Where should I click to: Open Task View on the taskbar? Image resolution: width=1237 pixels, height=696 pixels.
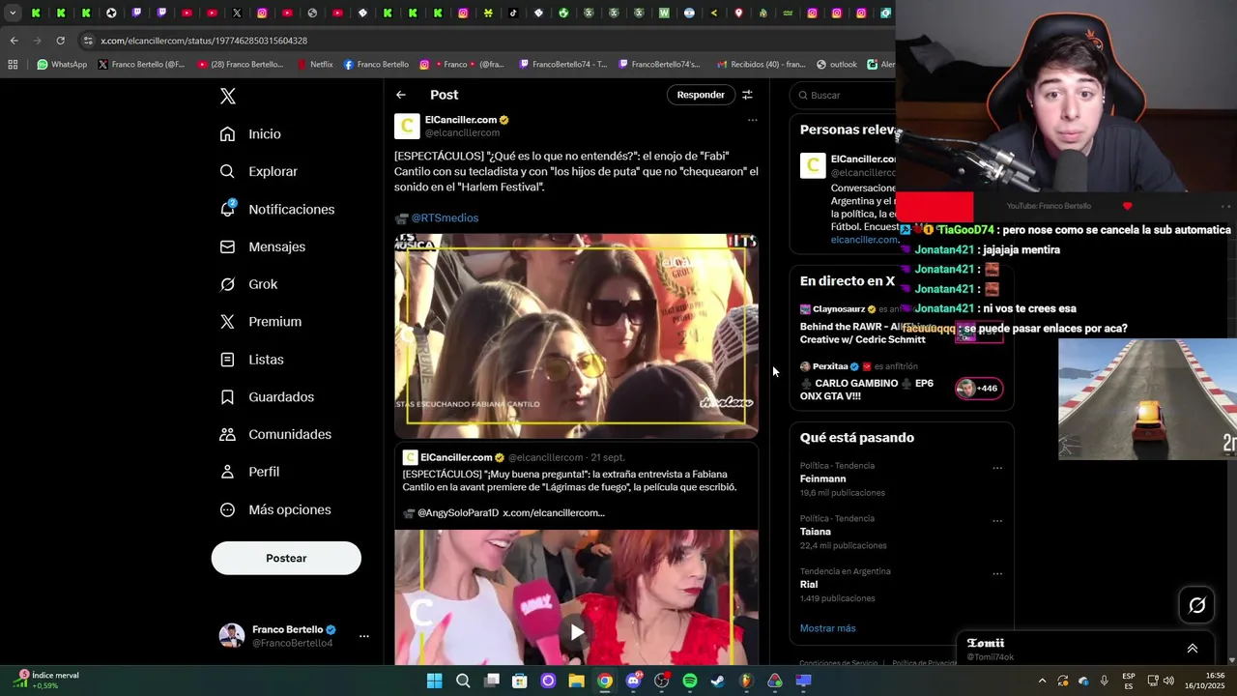pyautogui.click(x=492, y=681)
